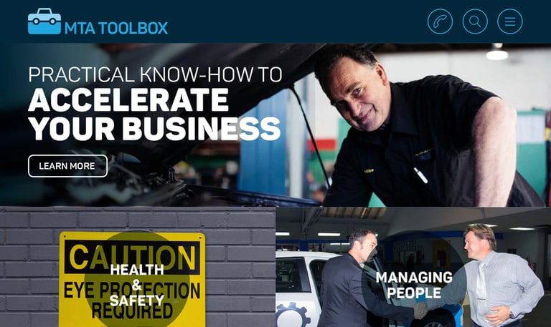Open the phone contact icon
Image resolution: width=551 pixels, height=327 pixels.
440,21
